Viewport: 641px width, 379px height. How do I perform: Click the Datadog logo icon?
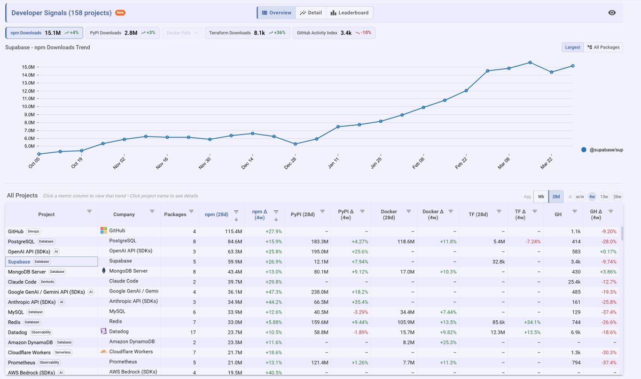[104, 331]
